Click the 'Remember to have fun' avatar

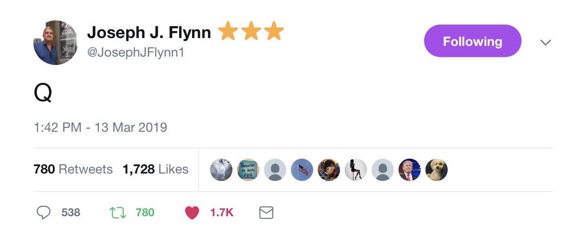coord(248,170)
